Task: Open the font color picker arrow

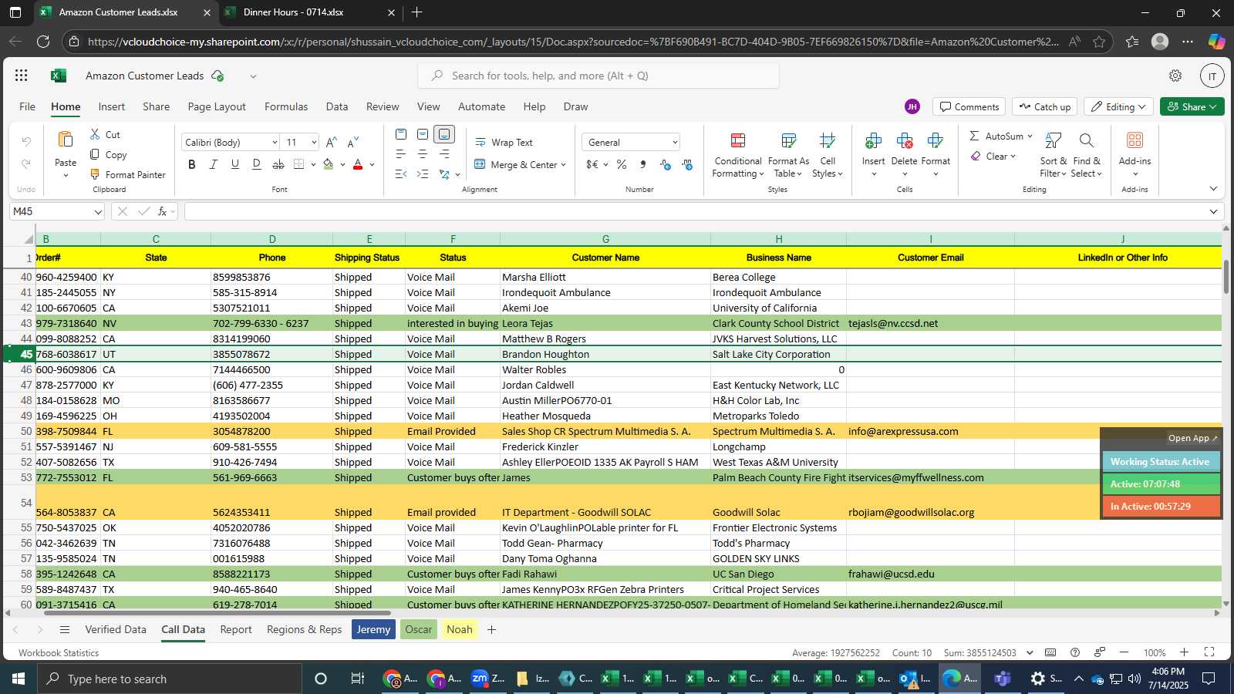Action: click(x=372, y=164)
